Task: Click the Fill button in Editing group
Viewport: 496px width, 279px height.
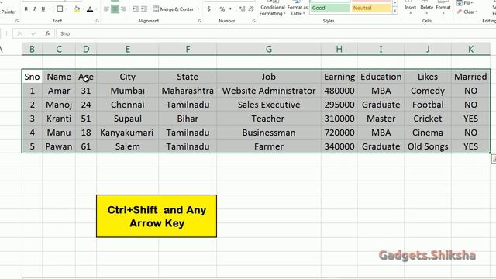Action: point(465,3)
